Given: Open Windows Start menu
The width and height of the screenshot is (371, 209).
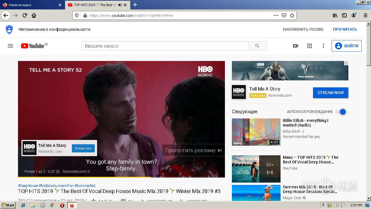Looking at the screenshot, I should coord(8,205).
